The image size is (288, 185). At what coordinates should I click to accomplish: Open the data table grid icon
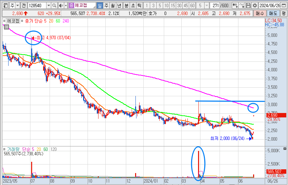pyautogui.click(x=6, y=27)
